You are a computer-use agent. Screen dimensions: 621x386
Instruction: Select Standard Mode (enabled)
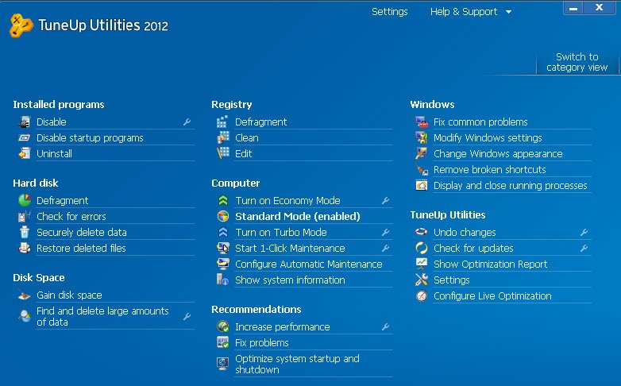(298, 216)
